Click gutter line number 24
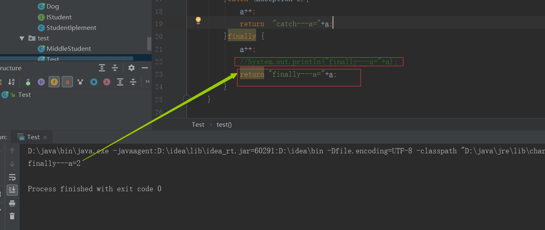The image size is (545, 230). point(159,87)
